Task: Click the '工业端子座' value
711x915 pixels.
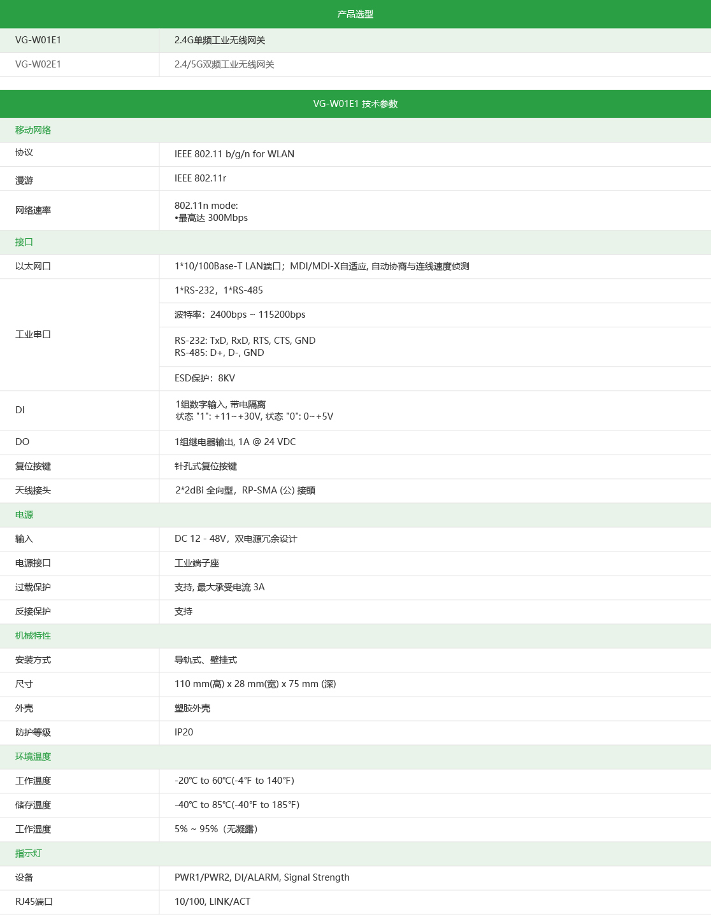Action: click(197, 563)
